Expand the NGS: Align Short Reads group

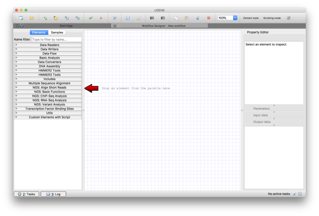[x=49, y=87]
